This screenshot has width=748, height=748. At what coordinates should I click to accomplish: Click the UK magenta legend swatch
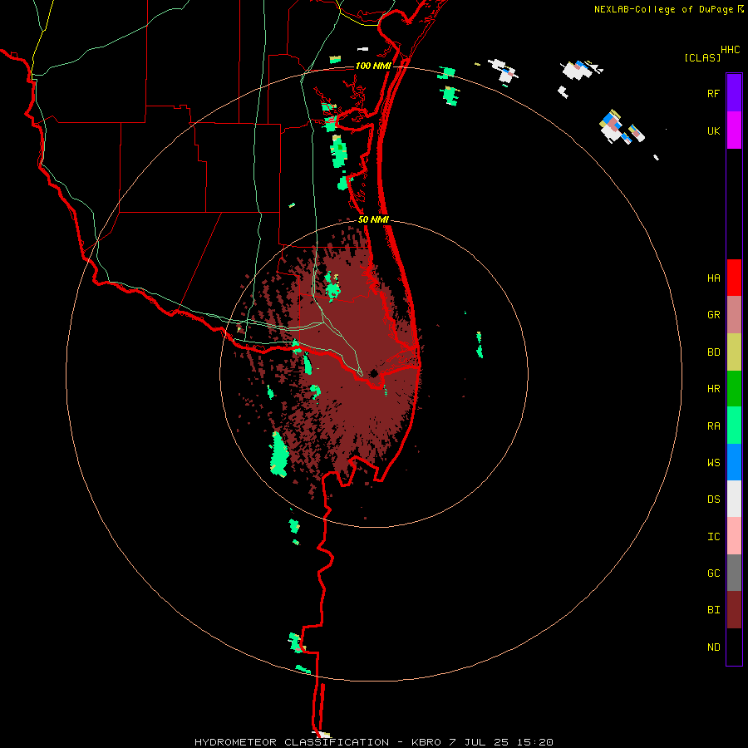(734, 130)
